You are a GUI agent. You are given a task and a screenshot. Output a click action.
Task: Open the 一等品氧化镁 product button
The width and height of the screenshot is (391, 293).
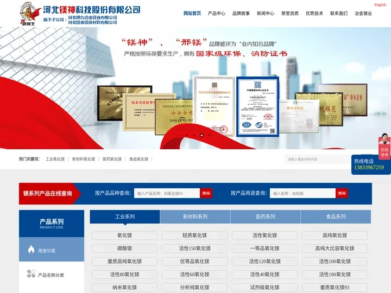pos(264,249)
